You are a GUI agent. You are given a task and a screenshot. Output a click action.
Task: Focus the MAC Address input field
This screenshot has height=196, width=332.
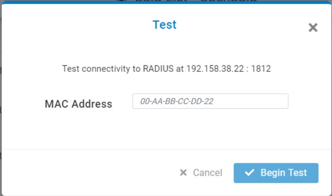click(210, 101)
